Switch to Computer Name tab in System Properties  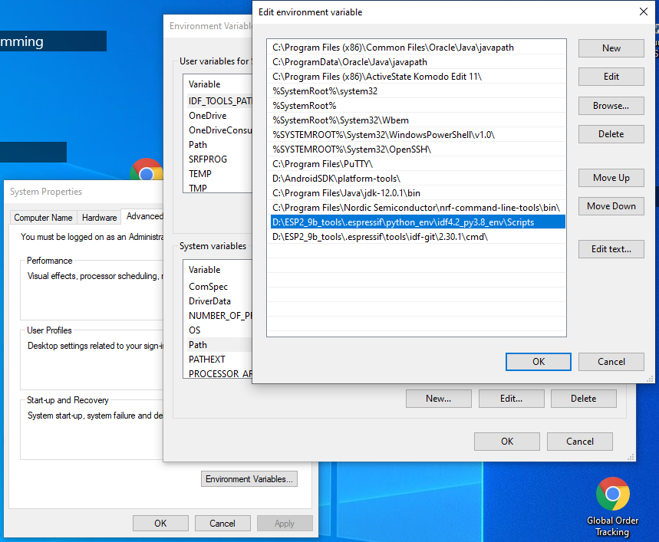pyautogui.click(x=43, y=218)
